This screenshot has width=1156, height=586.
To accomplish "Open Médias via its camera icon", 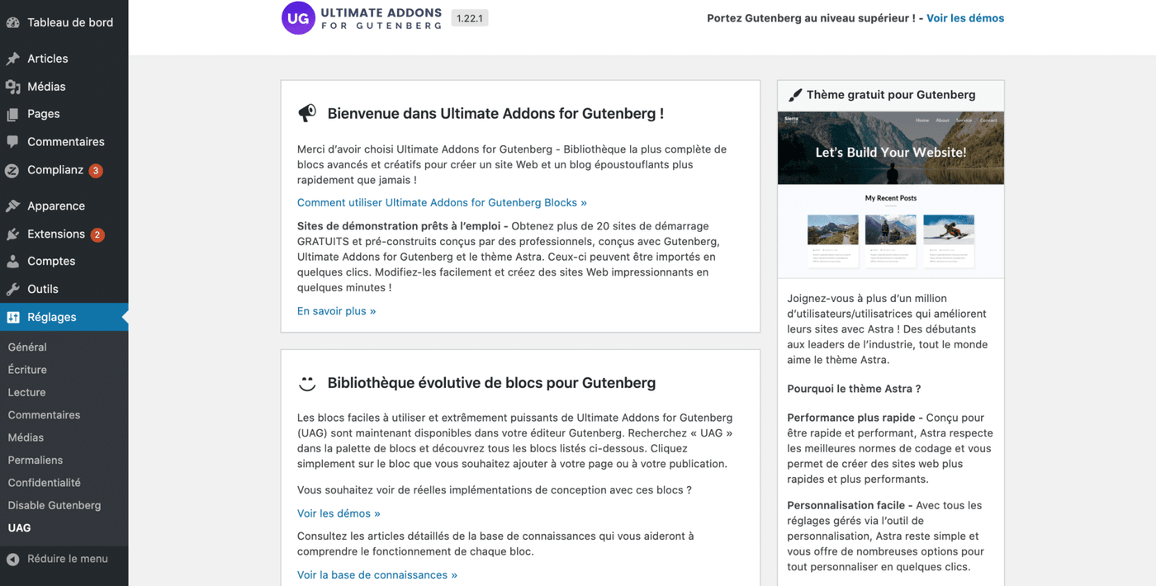I will click(13, 86).
